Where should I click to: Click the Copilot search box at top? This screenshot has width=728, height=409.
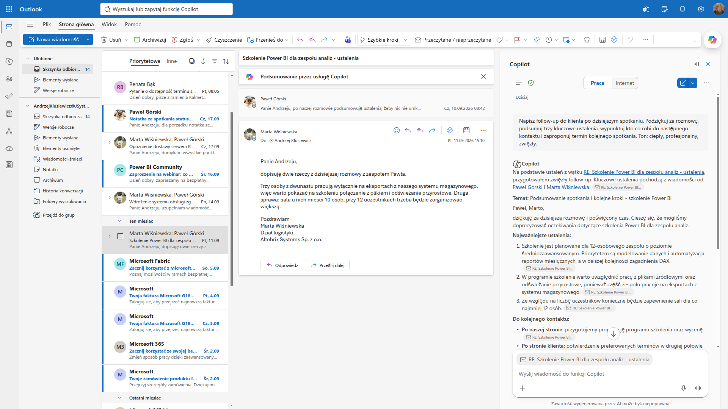166,9
